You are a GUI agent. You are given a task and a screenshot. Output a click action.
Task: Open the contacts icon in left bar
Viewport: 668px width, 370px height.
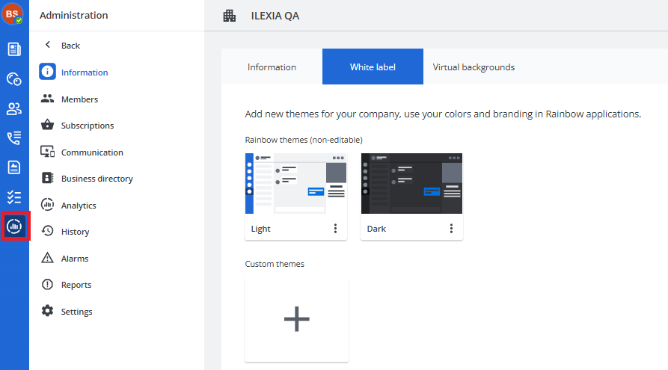[x=14, y=108]
